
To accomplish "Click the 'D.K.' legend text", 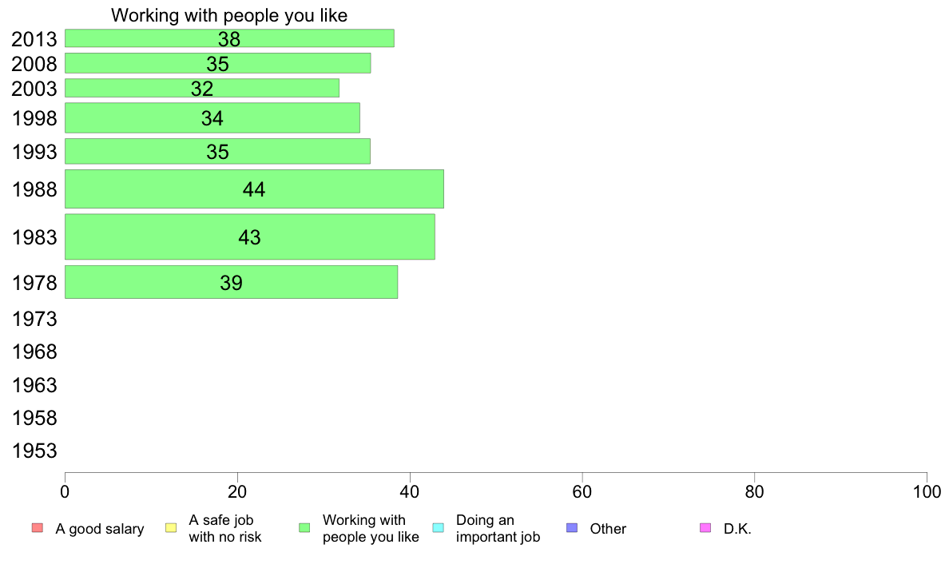I will point(737,529).
